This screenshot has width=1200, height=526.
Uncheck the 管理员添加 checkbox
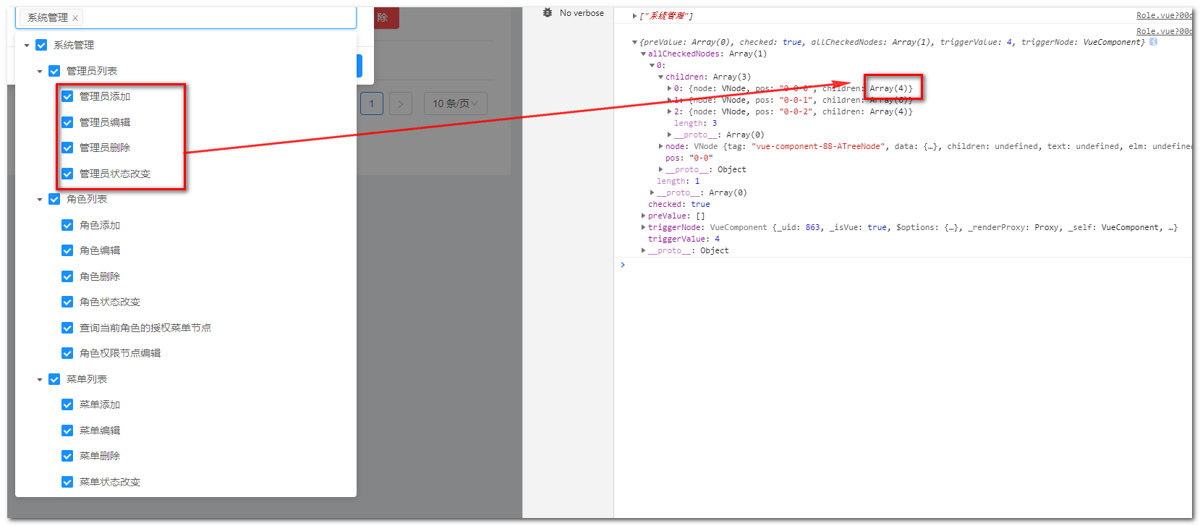67,96
